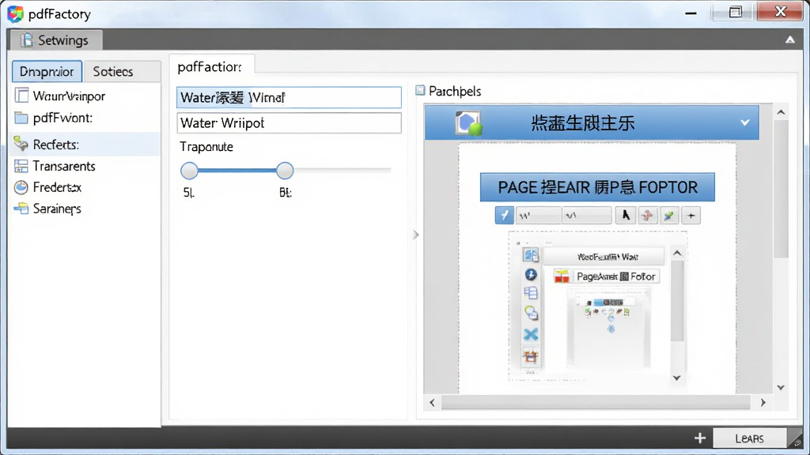Click the blue slash tool icon
This screenshot has height=455, width=810.
coord(504,215)
